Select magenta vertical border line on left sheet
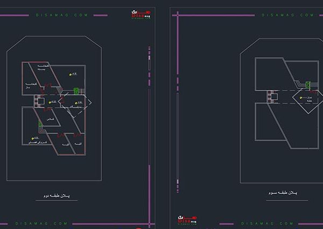 (149, 135)
